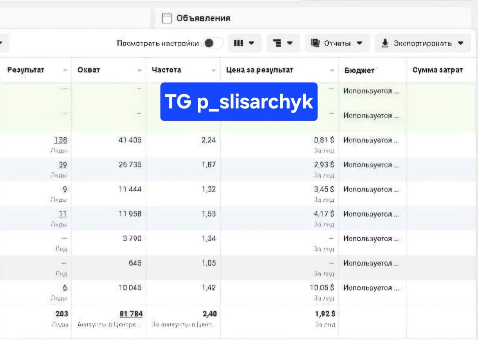Expand the Цена за результат column arrow
This screenshot has width=478, height=340.
pyautogui.click(x=332, y=71)
